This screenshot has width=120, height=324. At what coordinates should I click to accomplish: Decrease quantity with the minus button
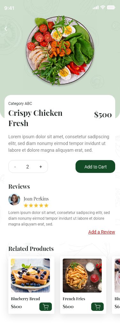tap(15, 167)
